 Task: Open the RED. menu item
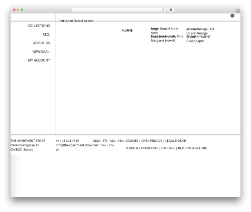[x=46, y=35]
